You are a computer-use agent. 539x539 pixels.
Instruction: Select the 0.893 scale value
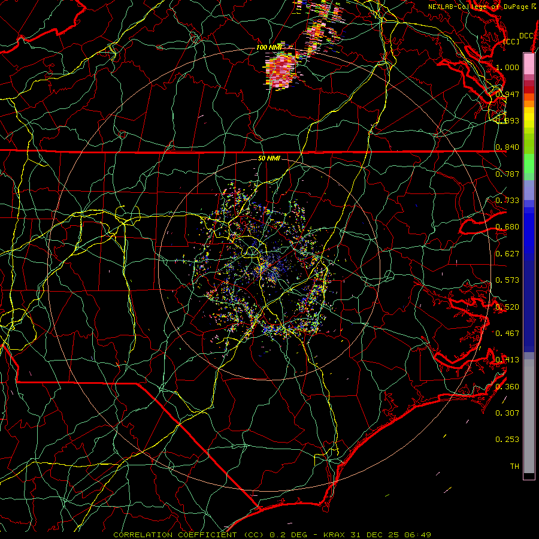coord(507,120)
